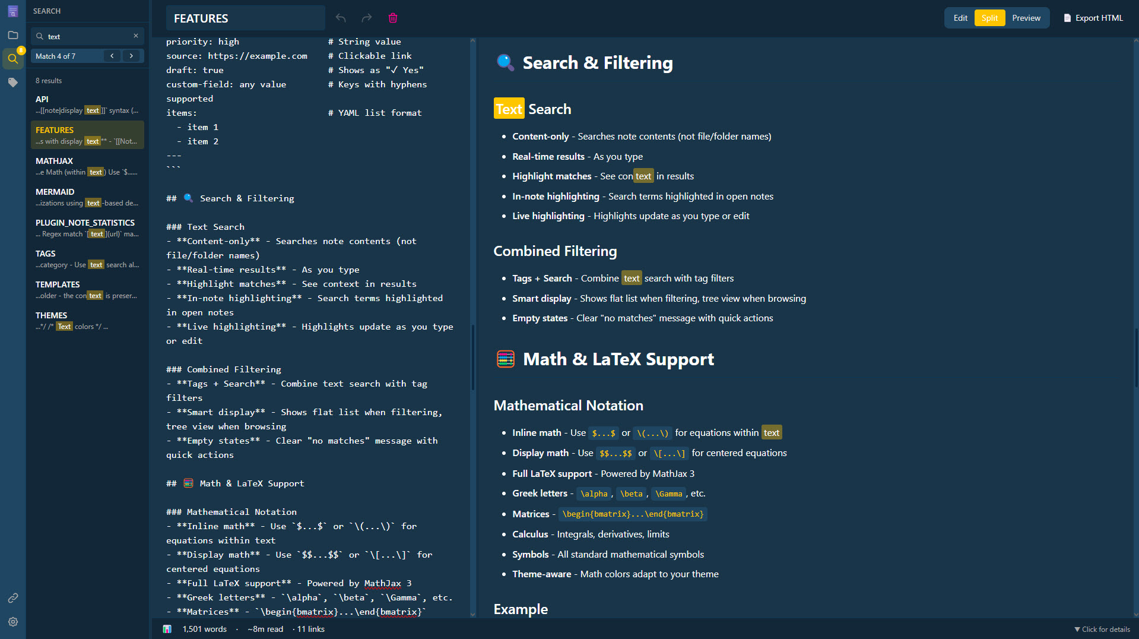
Task: Open the FEATURES search result
Action: coord(87,135)
